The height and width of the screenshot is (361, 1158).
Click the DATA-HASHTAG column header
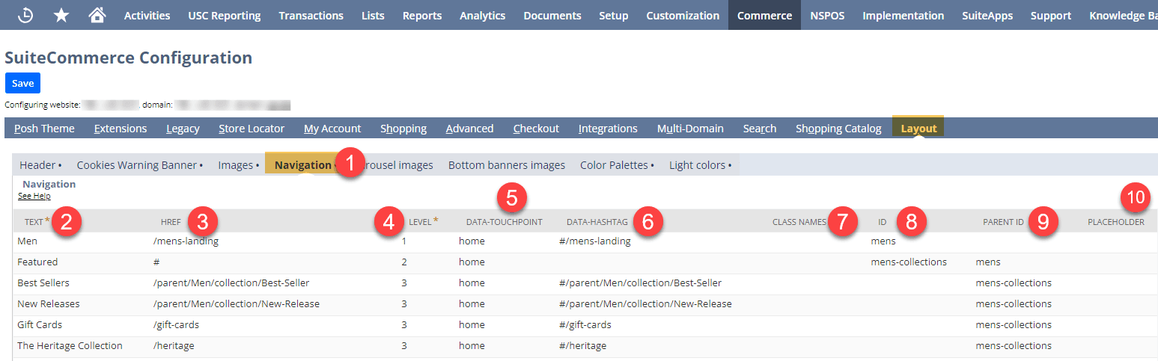pyautogui.click(x=599, y=222)
